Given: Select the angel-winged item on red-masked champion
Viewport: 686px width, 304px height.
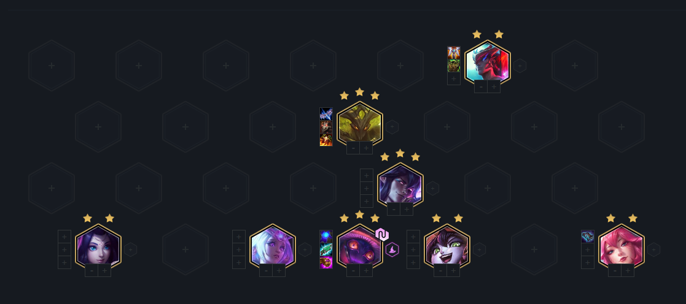Looking at the screenshot, I should point(454,53).
